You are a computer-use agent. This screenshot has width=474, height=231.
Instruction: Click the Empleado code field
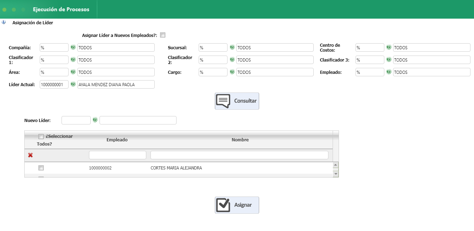pos(370,72)
